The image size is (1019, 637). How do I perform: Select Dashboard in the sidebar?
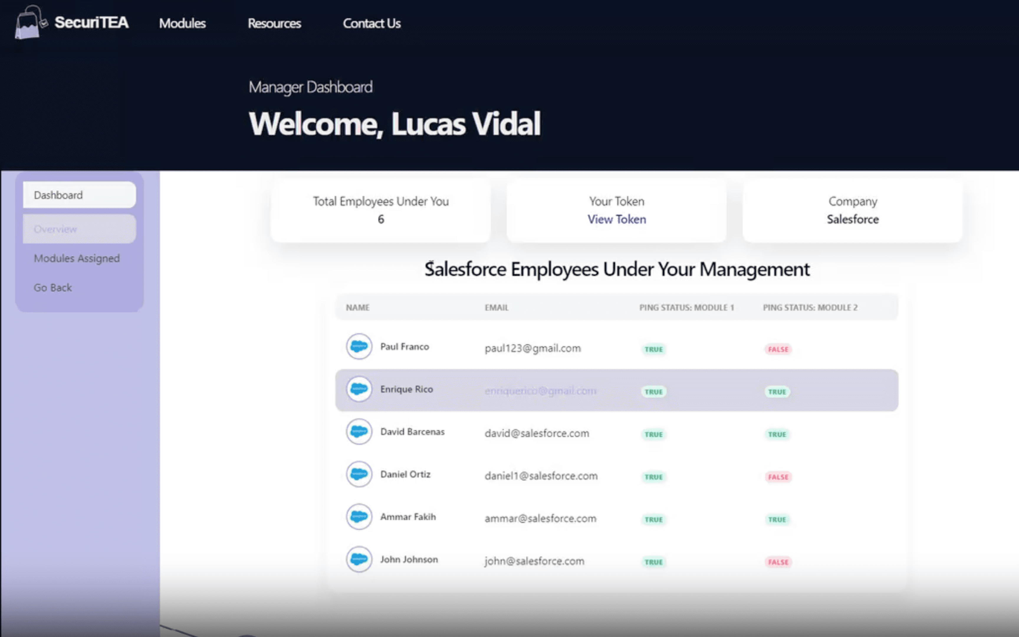point(80,195)
